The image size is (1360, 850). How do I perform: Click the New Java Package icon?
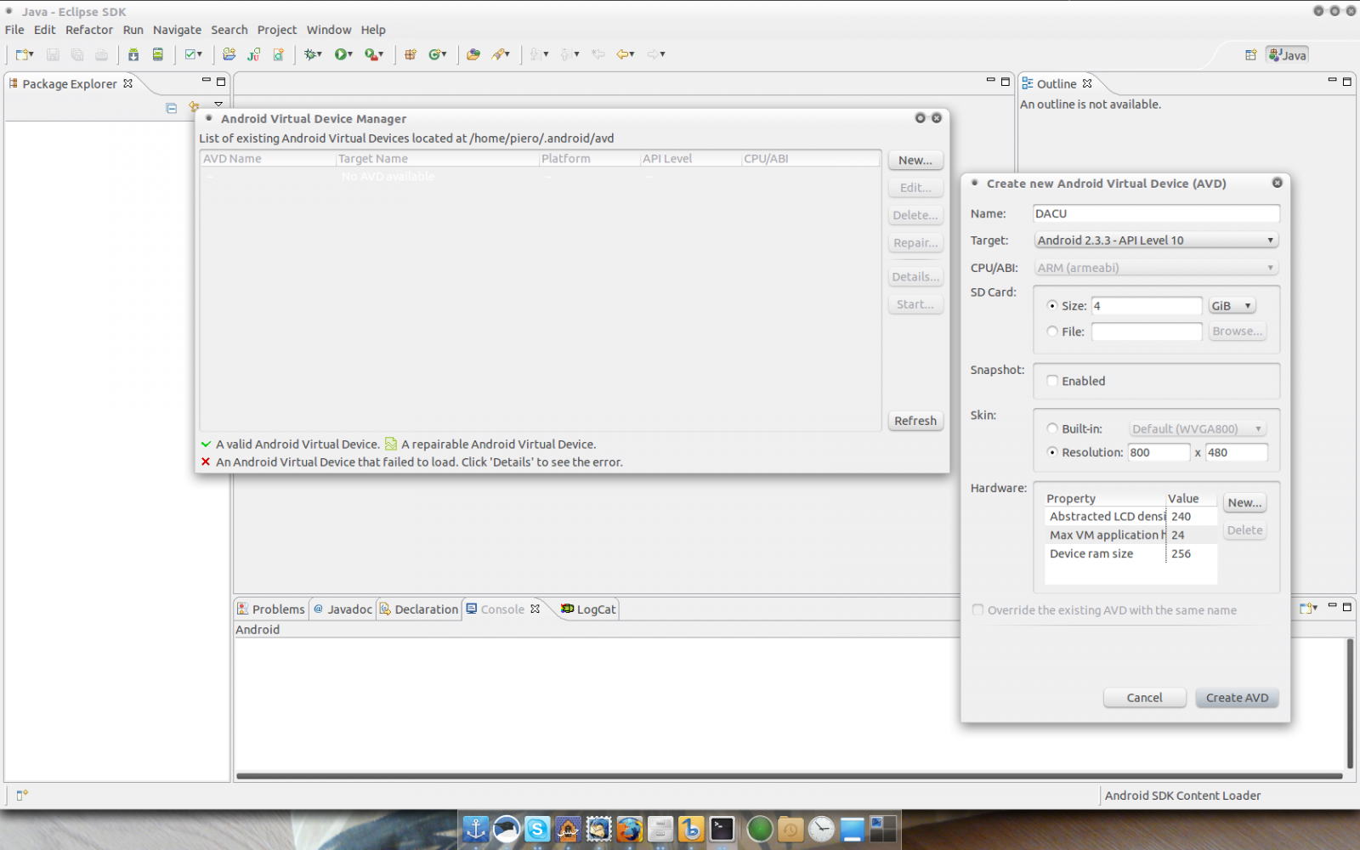coord(411,54)
